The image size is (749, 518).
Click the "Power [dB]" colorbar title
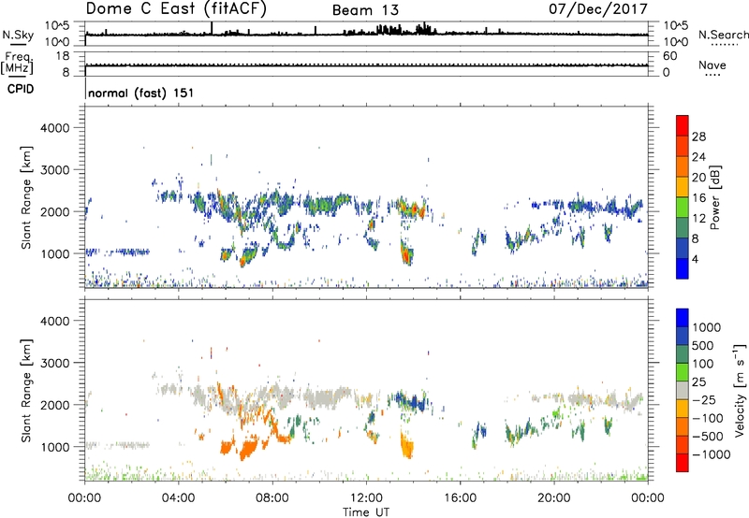pos(714,197)
